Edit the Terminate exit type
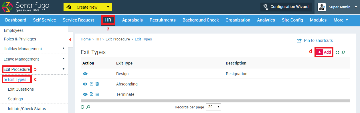This screenshot has height=113, width=360. (x=92, y=94)
